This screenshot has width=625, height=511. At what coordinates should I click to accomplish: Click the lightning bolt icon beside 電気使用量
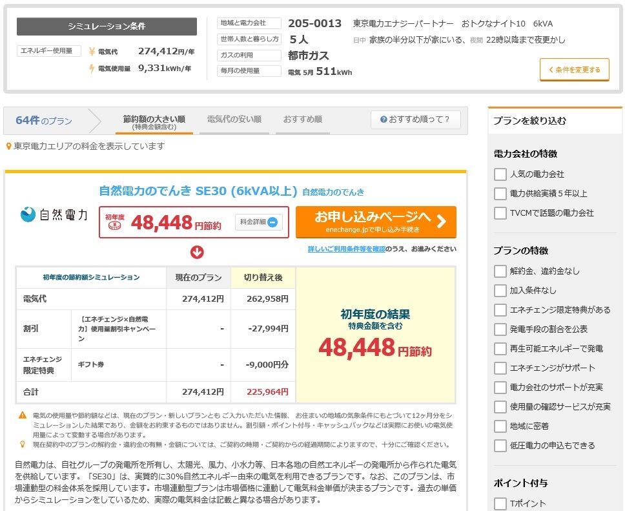[92, 68]
